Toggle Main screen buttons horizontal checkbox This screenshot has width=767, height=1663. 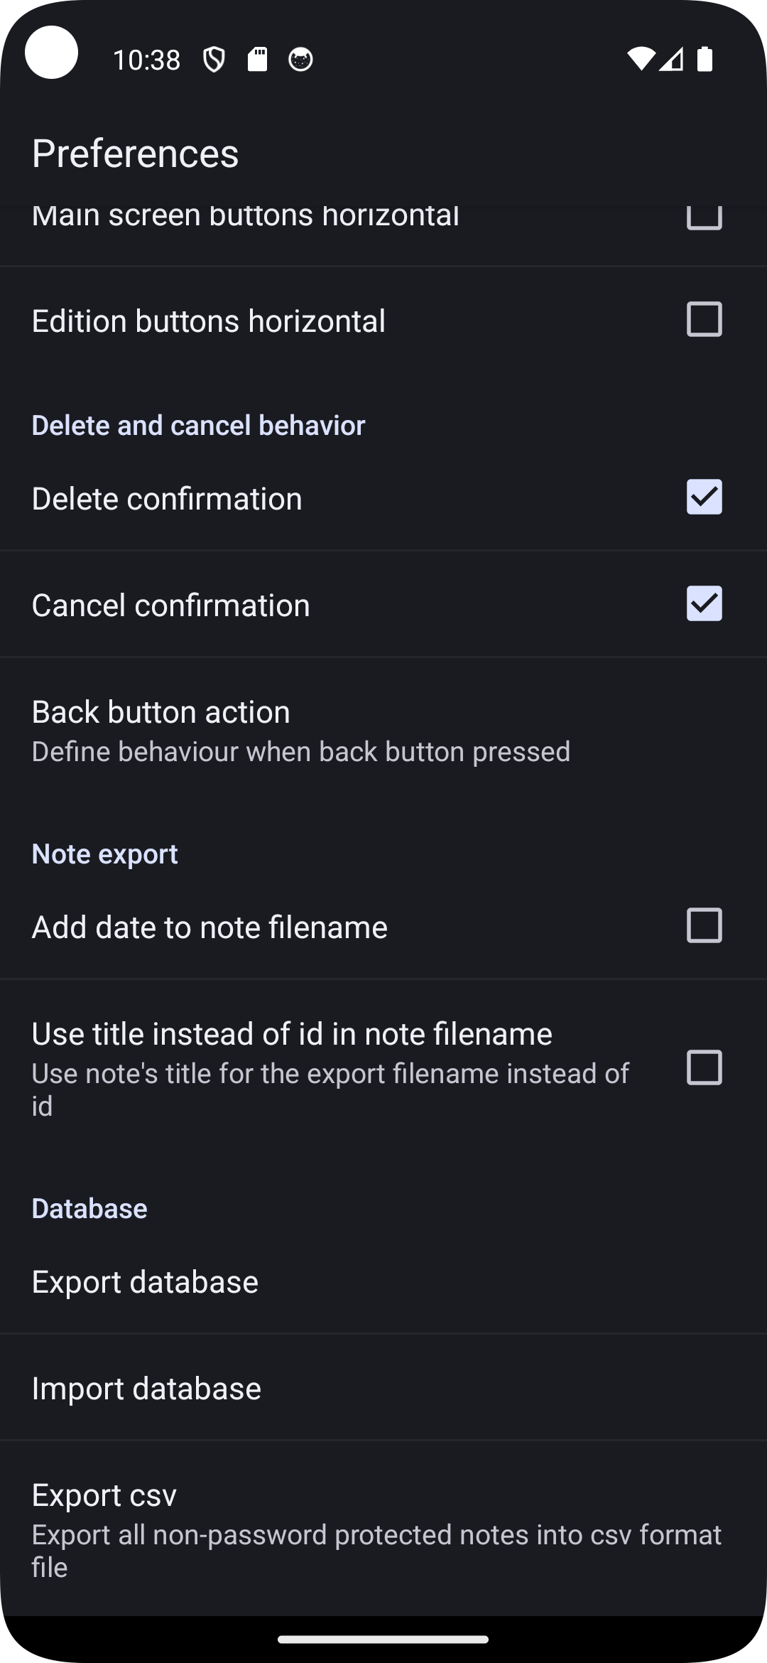(x=704, y=217)
